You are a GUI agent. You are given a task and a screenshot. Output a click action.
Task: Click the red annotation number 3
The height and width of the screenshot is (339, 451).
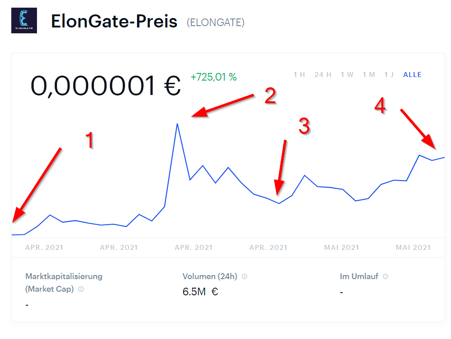(x=304, y=127)
